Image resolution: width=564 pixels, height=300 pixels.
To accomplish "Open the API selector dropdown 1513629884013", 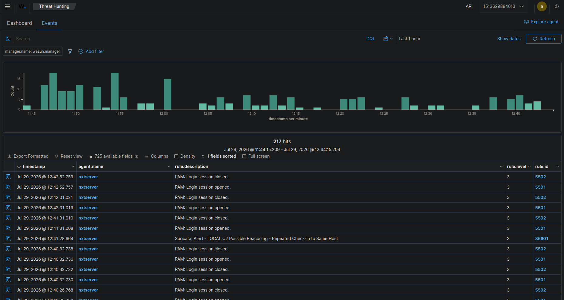I will [503, 6].
